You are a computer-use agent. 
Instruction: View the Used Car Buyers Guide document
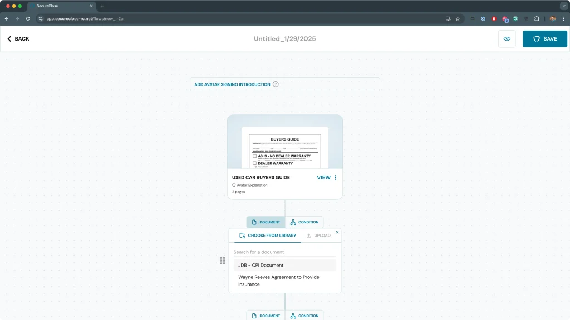[323, 178]
